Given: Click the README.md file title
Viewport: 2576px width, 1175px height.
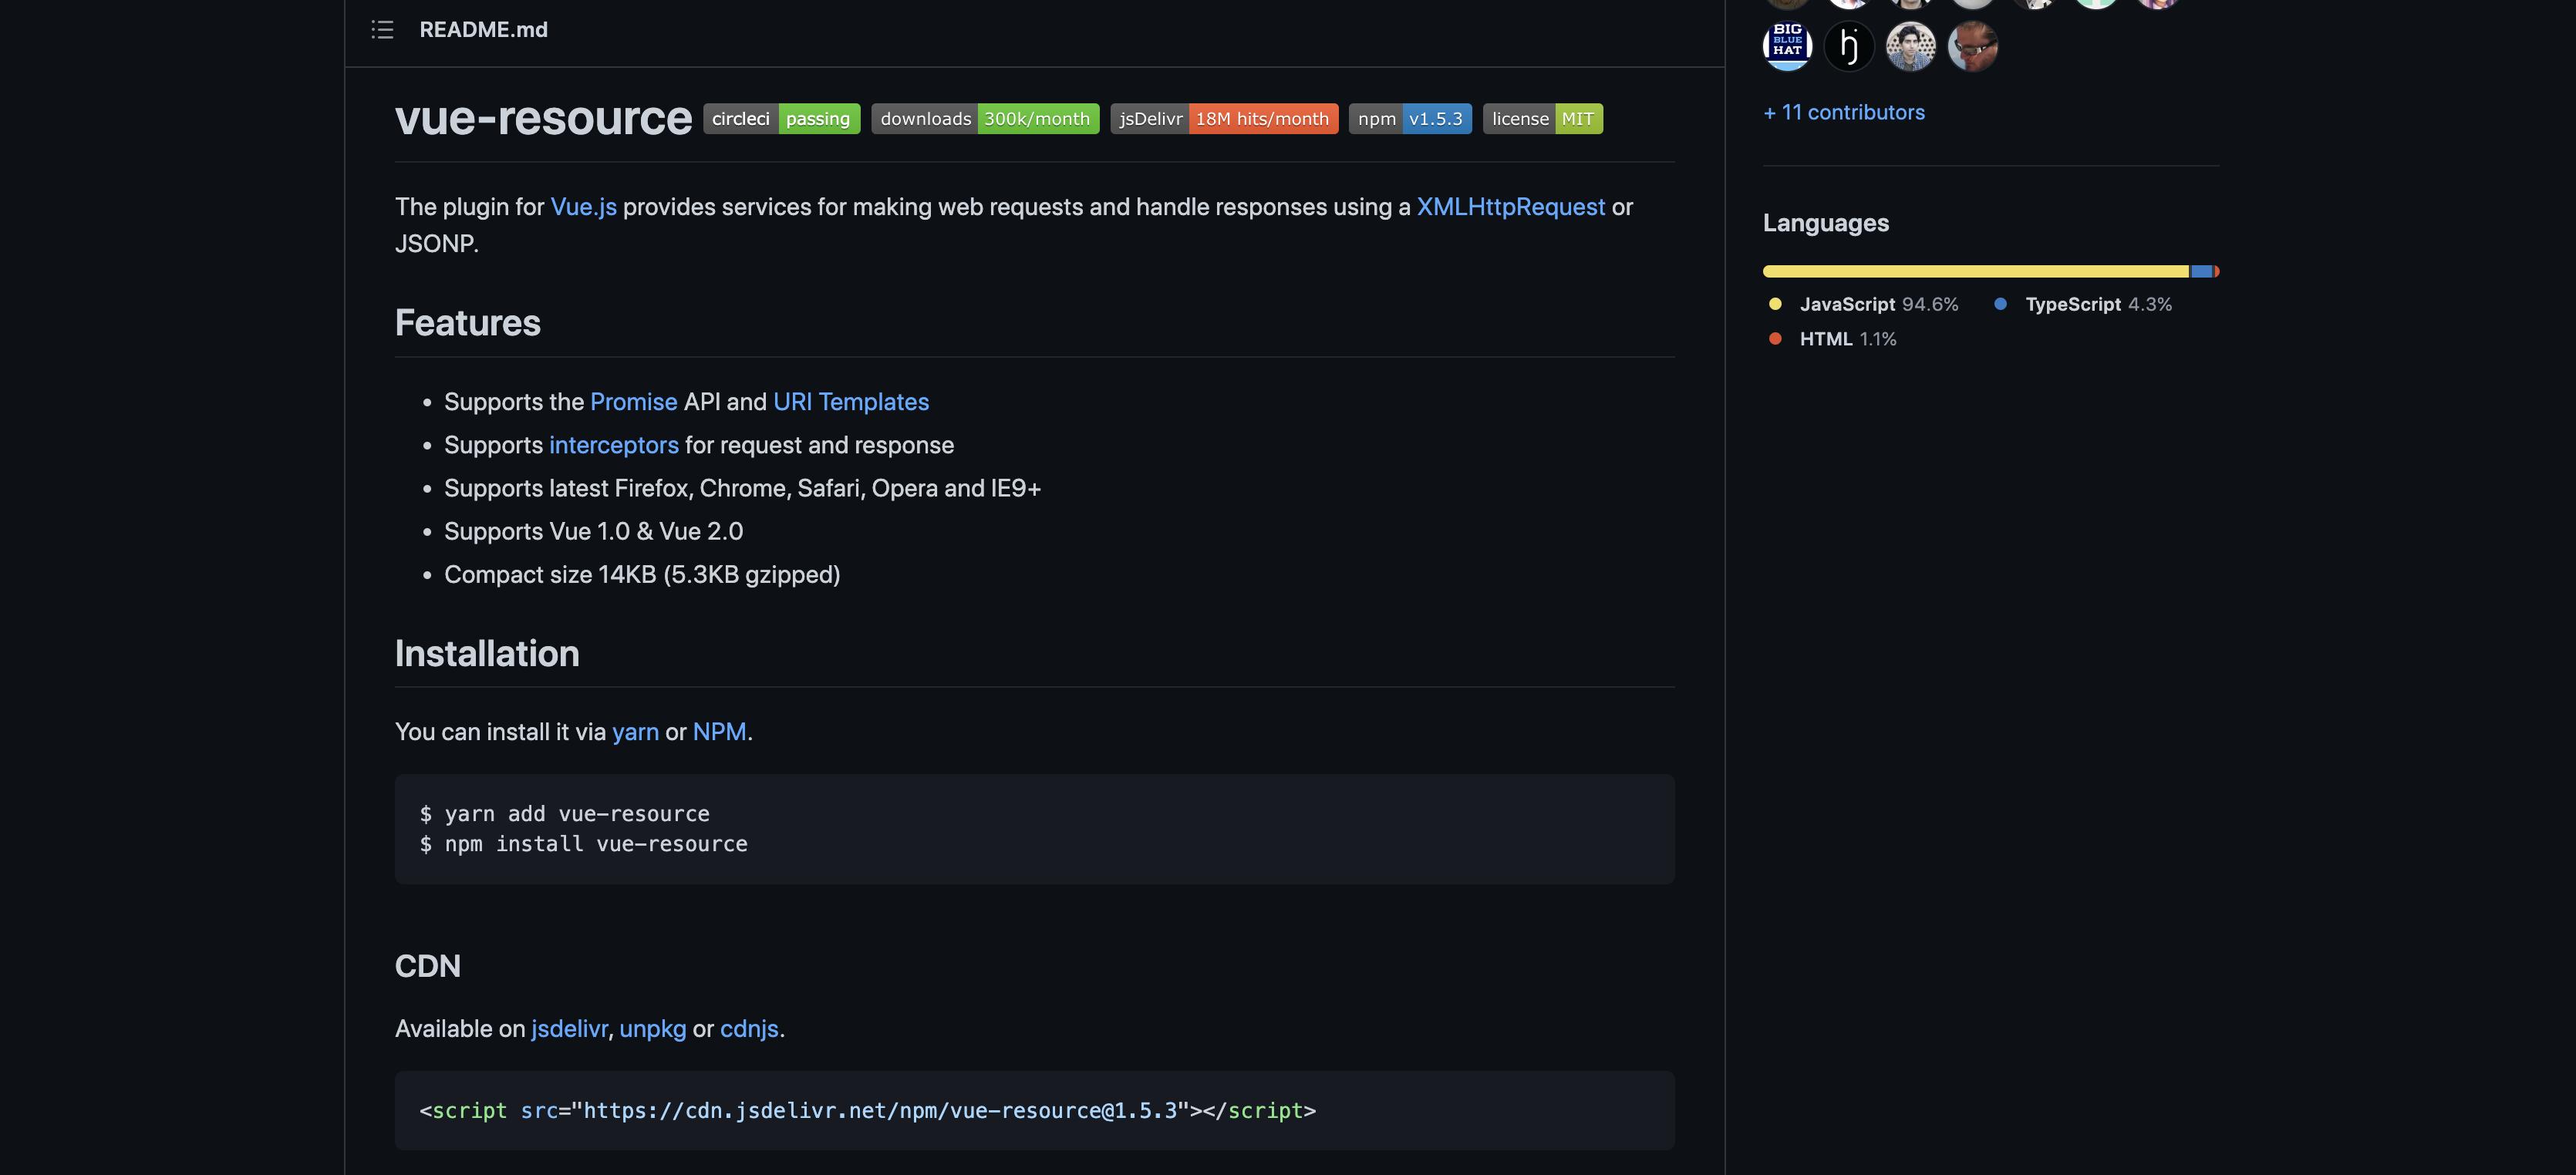Looking at the screenshot, I should click(483, 30).
